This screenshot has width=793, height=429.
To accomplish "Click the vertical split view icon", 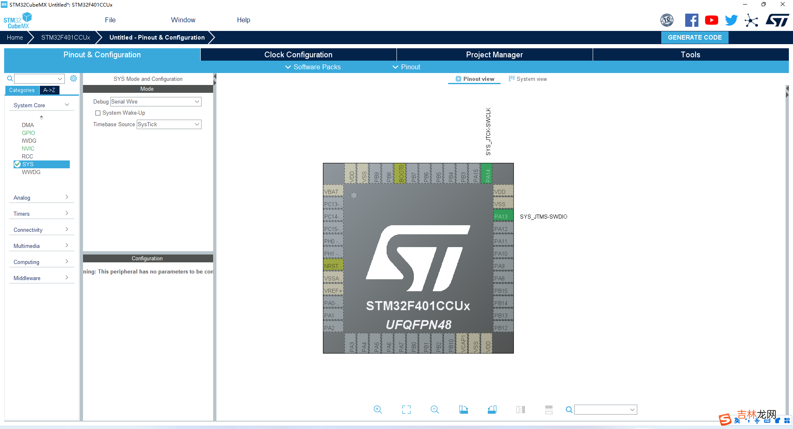I will tap(520, 410).
